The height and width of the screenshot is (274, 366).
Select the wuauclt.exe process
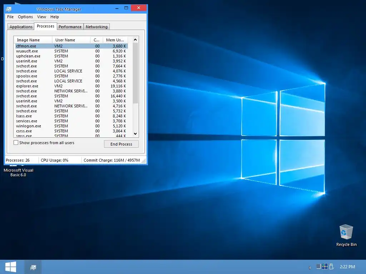(x=71, y=51)
